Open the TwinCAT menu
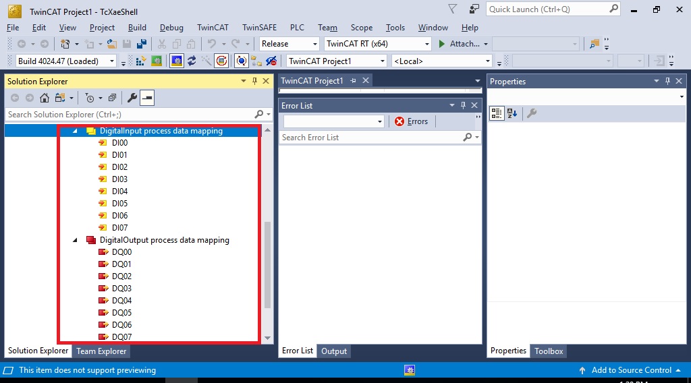 pos(213,27)
